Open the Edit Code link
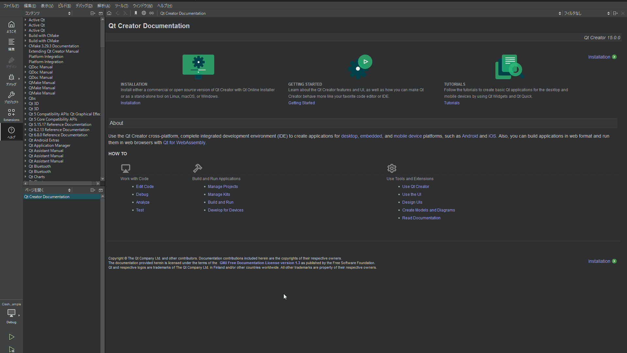The image size is (627, 353). click(x=145, y=187)
